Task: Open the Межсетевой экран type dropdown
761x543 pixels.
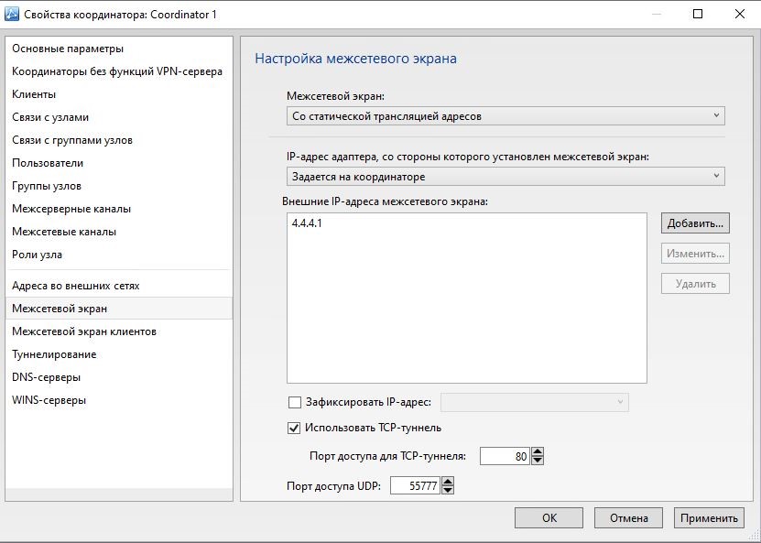Action: tap(505, 116)
